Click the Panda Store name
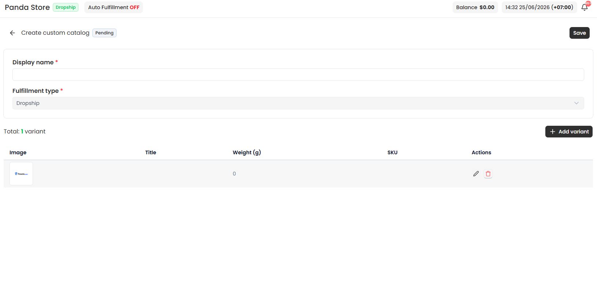This screenshot has height=295, width=597. coord(27,7)
